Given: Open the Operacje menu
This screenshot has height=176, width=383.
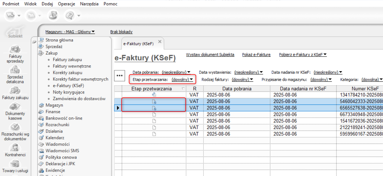Looking at the screenshot, I should pyautogui.click(x=66, y=4).
